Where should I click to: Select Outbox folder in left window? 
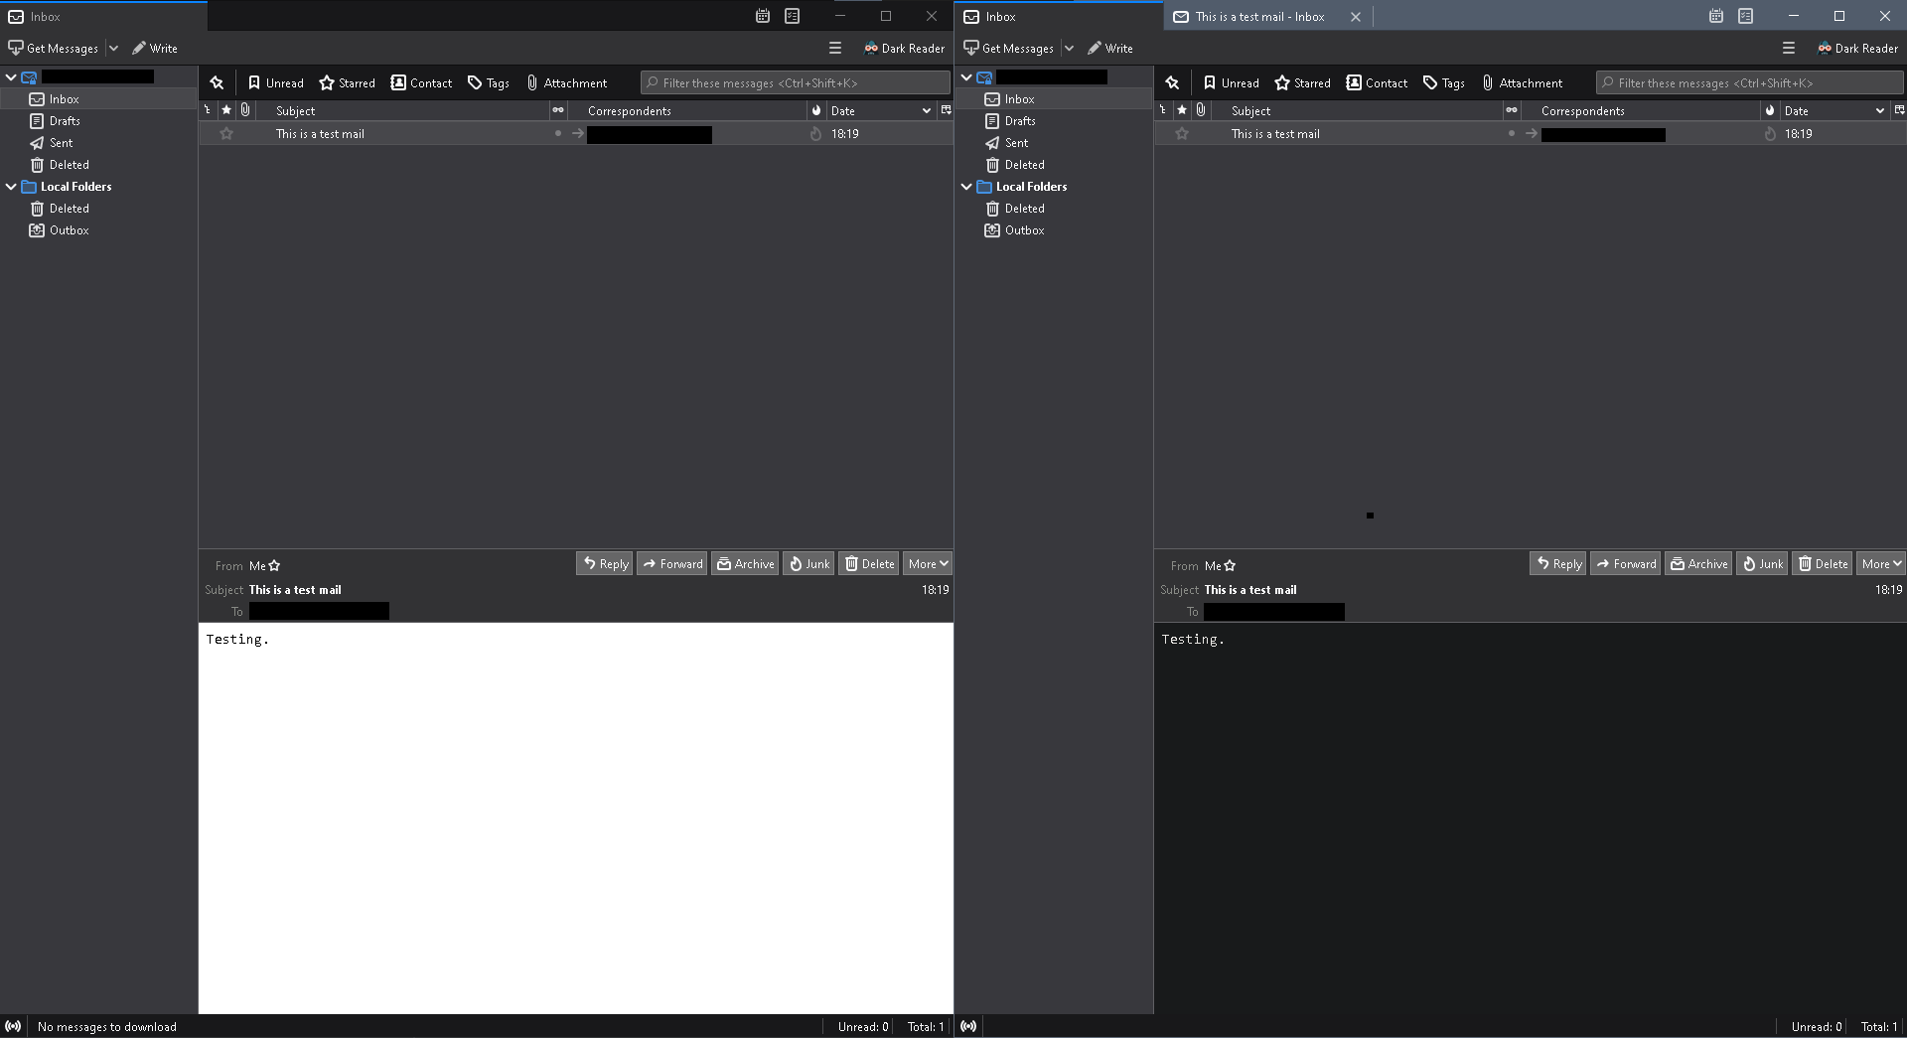click(98, 229)
